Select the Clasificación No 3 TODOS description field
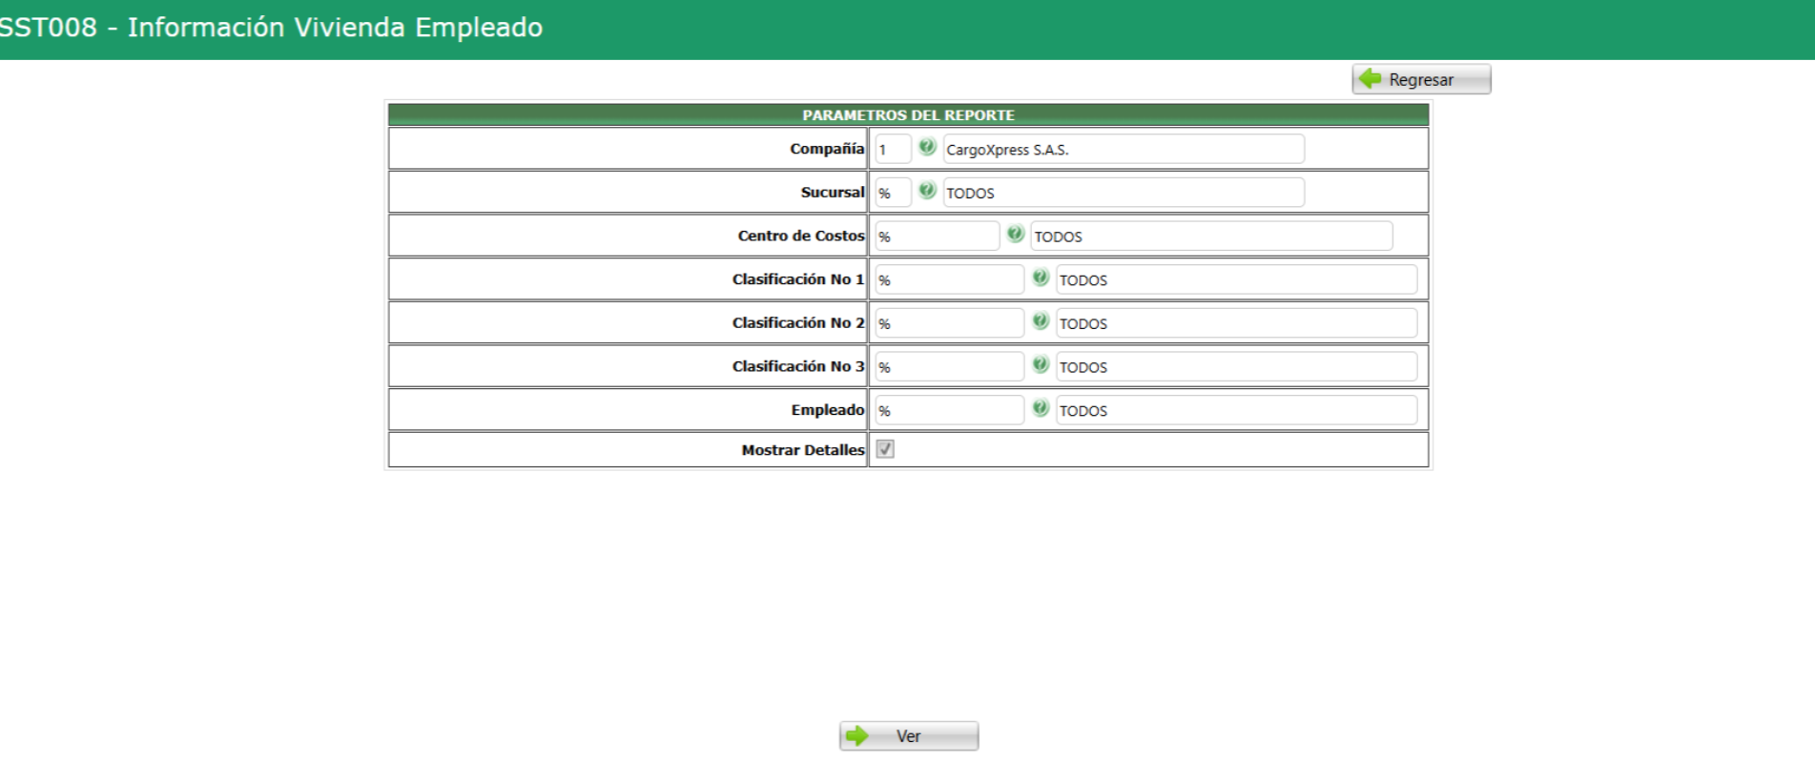 1236,367
